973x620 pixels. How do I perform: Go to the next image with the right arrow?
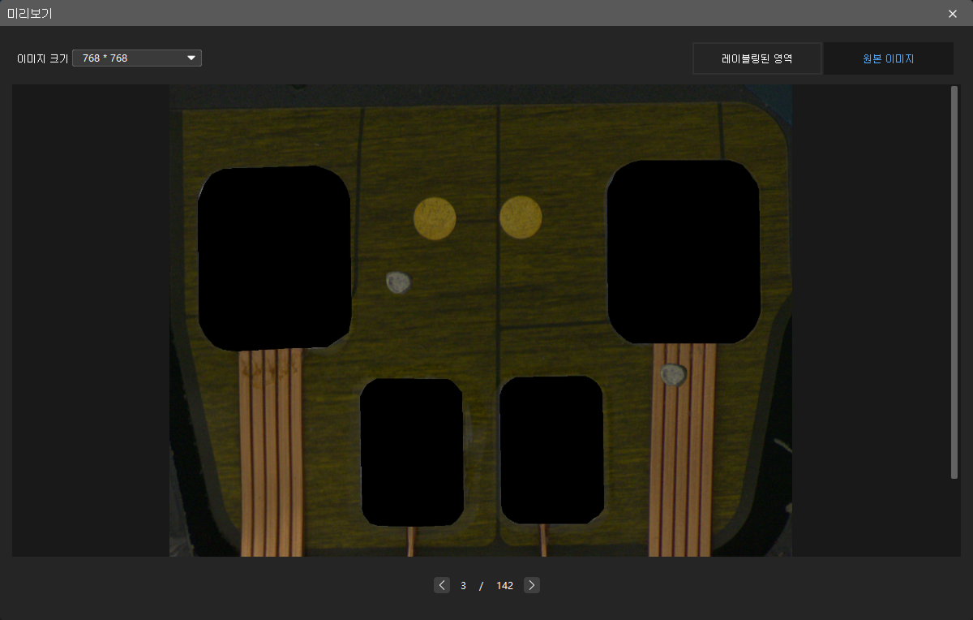[x=532, y=585]
